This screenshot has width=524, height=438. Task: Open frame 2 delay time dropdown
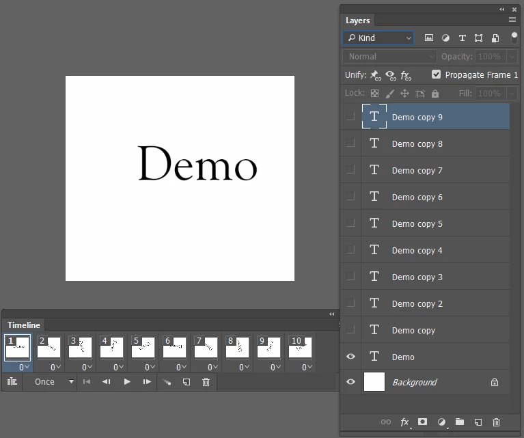55,367
